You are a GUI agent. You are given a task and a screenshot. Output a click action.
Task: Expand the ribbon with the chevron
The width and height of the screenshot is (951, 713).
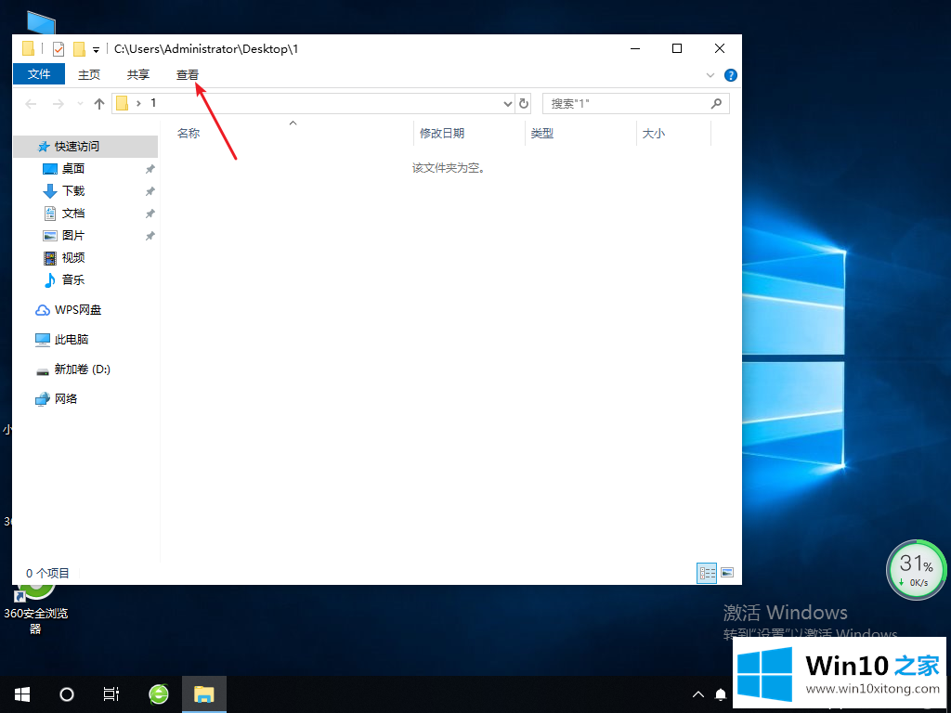pos(710,75)
